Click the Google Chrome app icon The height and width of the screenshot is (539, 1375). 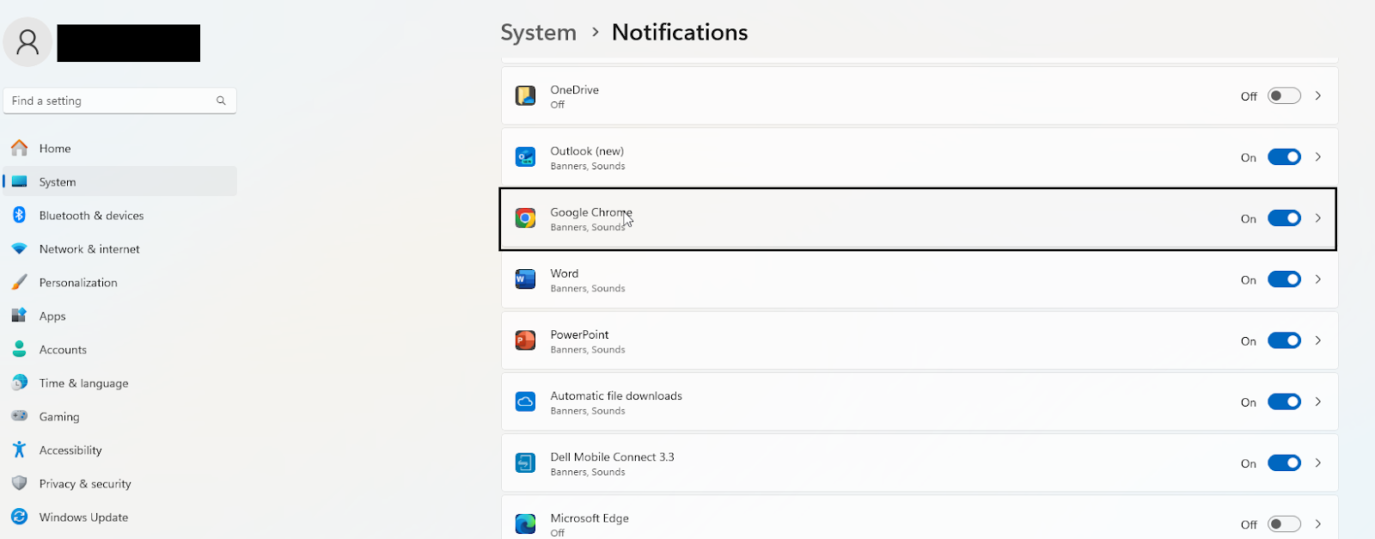(x=525, y=218)
